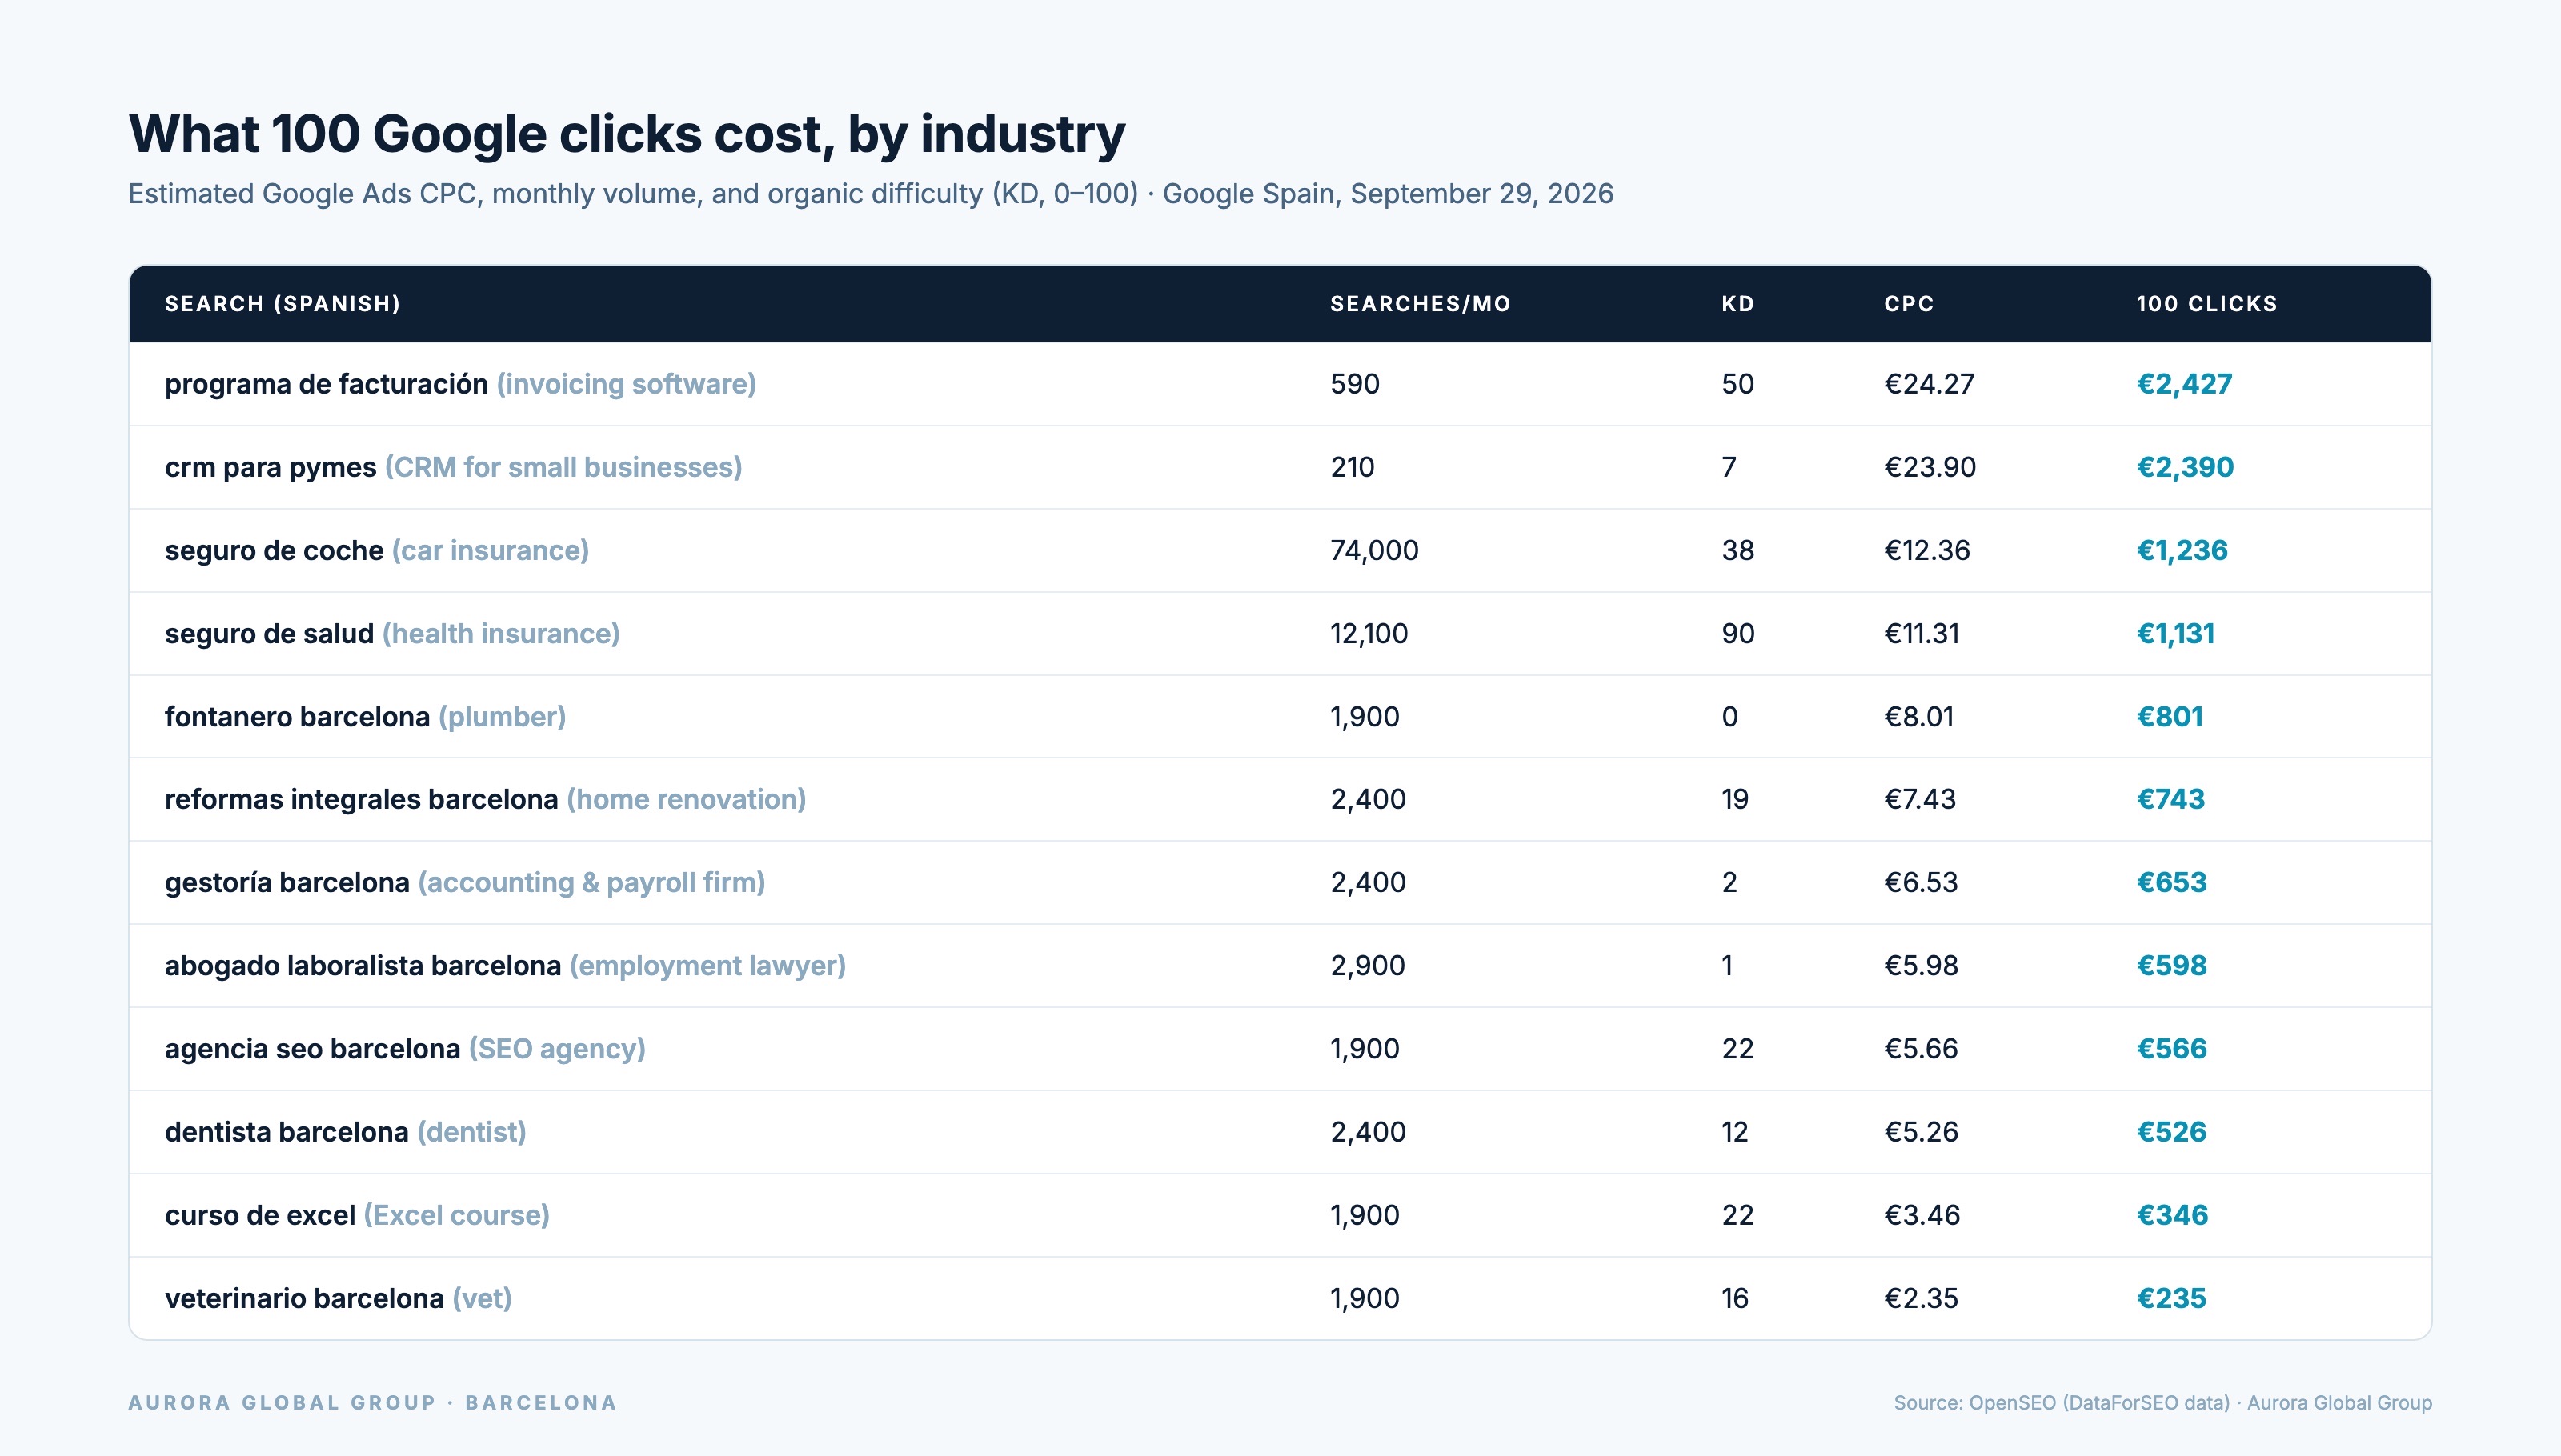Click the 210 searches value
2561x1456 pixels.
tap(1353, 467)
